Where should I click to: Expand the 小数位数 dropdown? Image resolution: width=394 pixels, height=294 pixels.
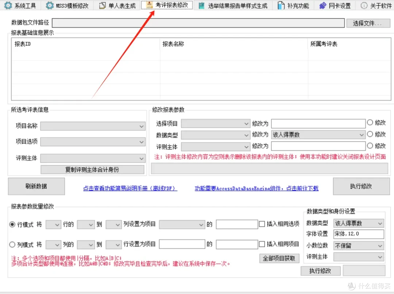359,246
